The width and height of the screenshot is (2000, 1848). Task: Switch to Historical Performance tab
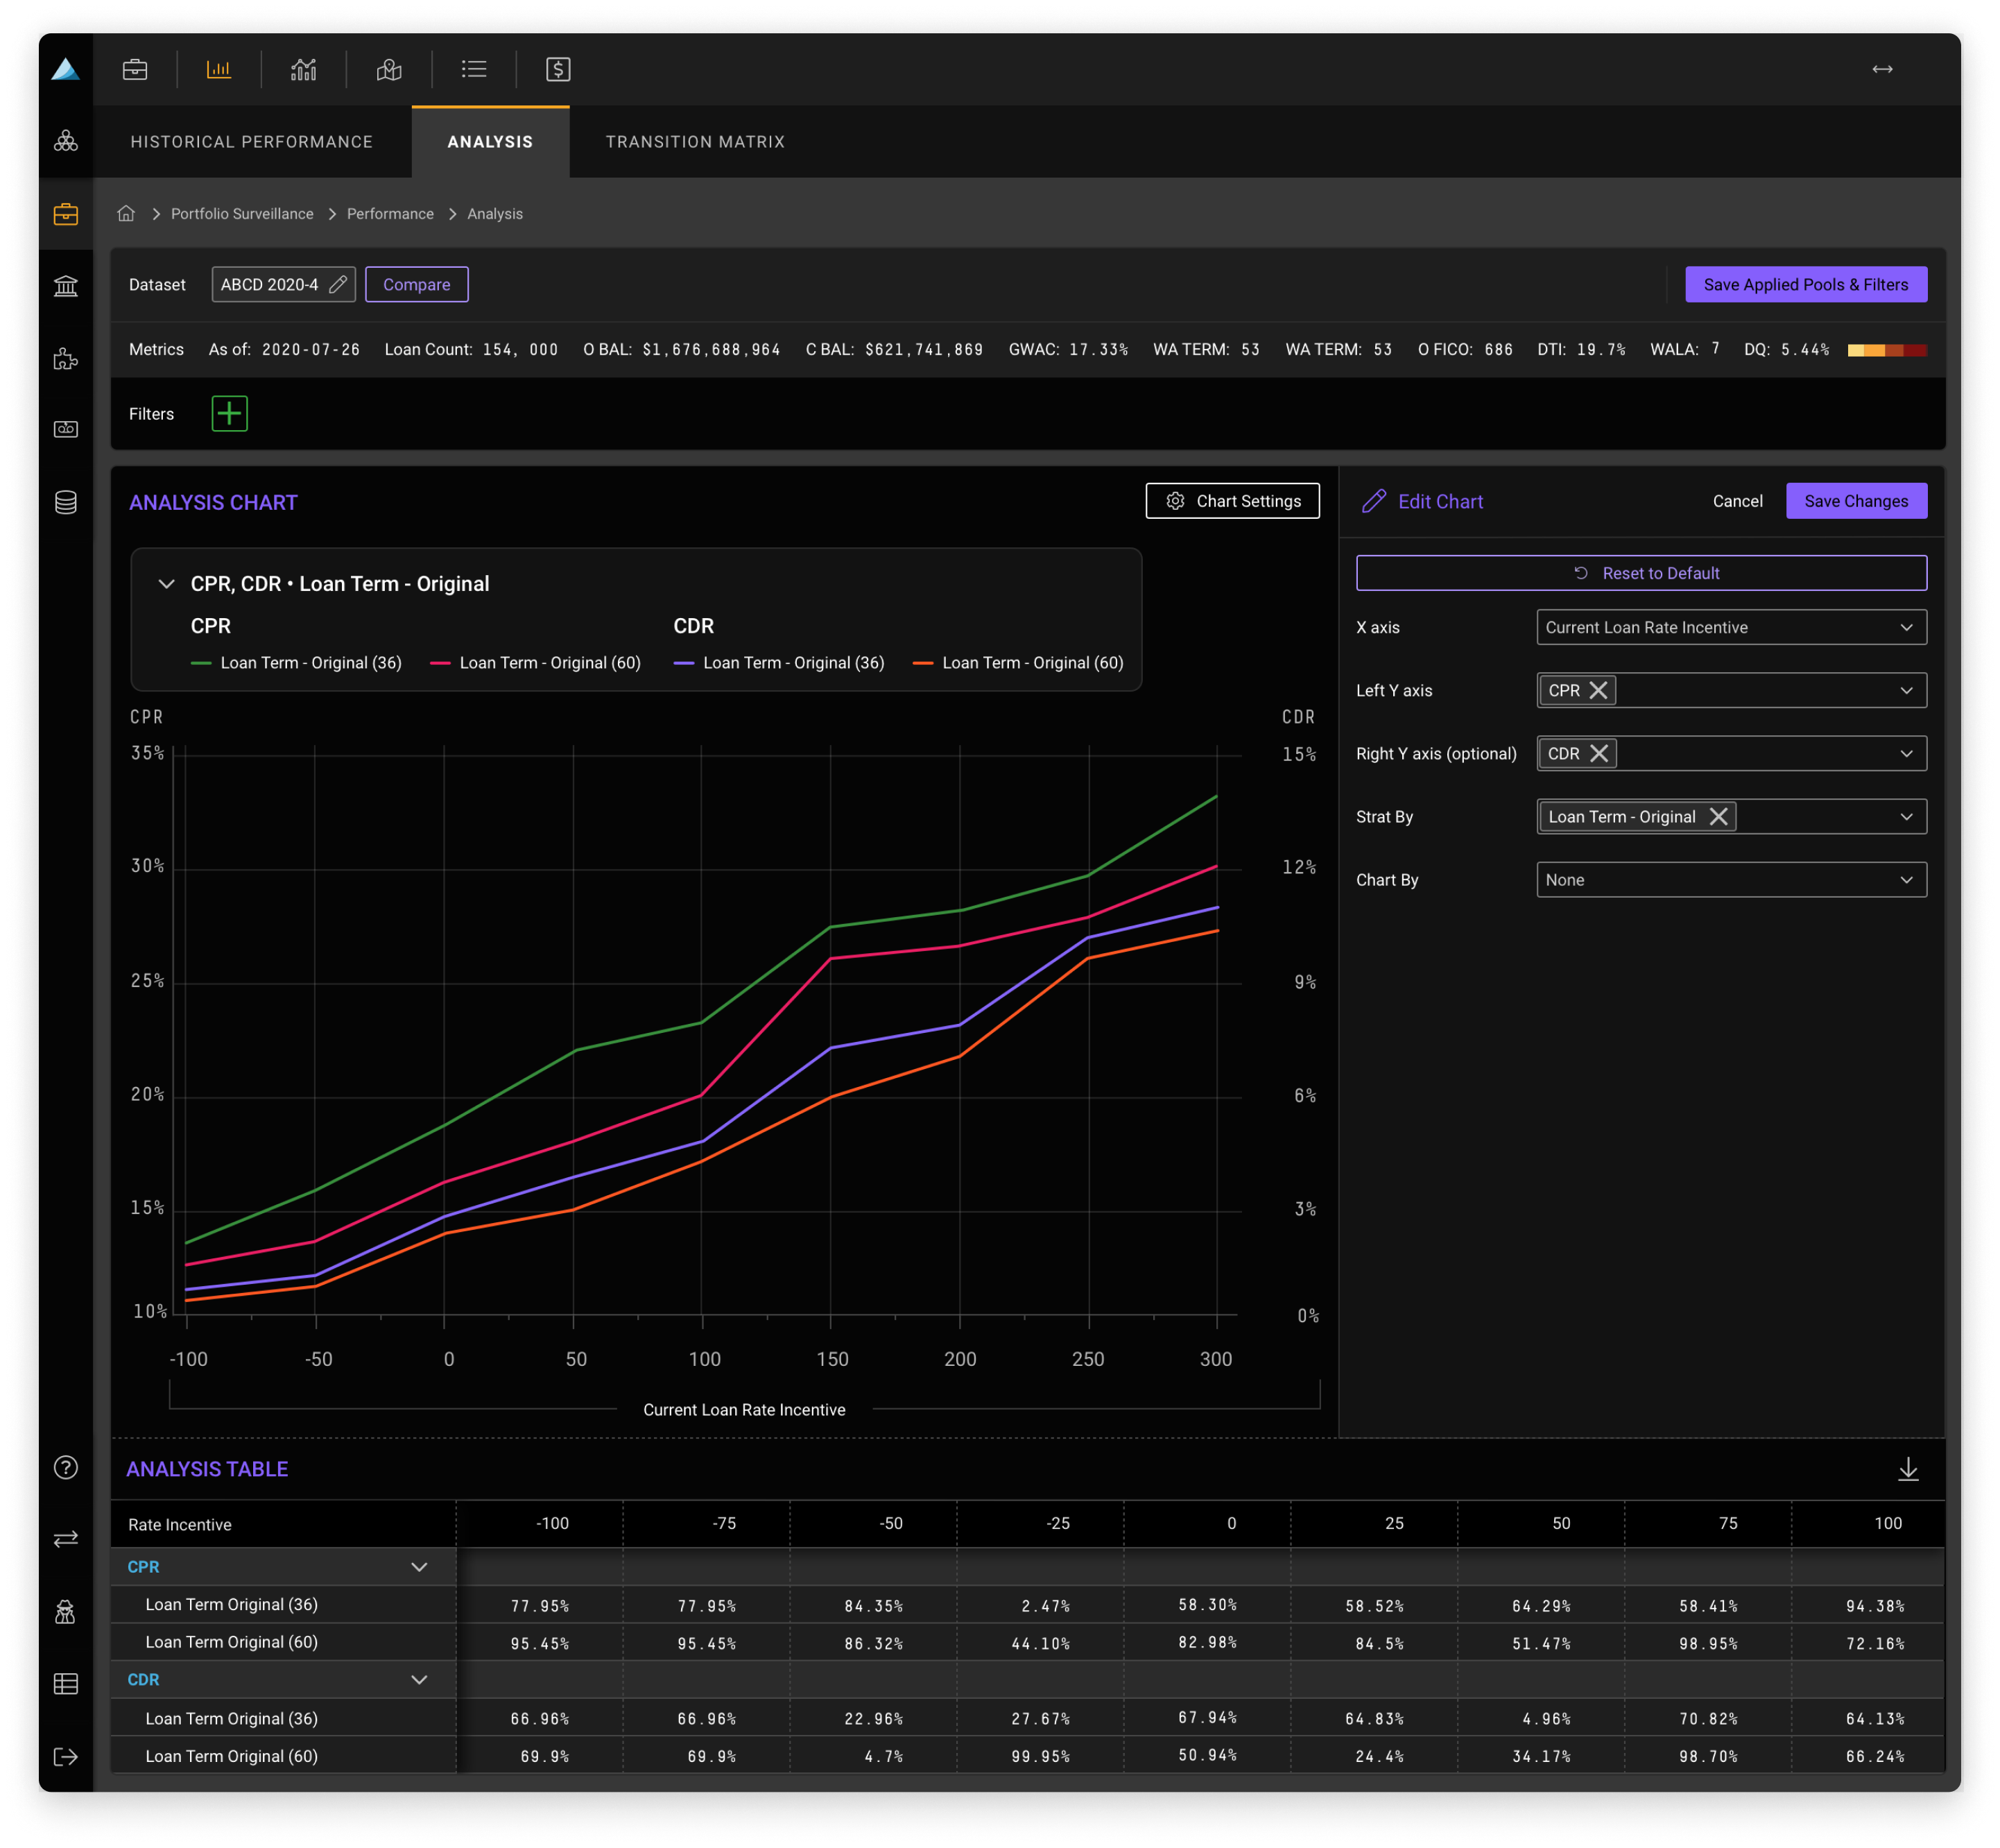pyautogui.click(x=252, y=142)
